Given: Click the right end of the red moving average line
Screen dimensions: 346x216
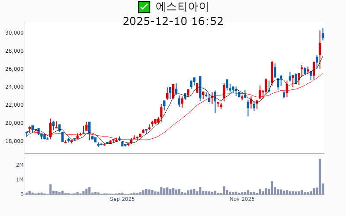Looking at the screenshot, I should (323, 73).
